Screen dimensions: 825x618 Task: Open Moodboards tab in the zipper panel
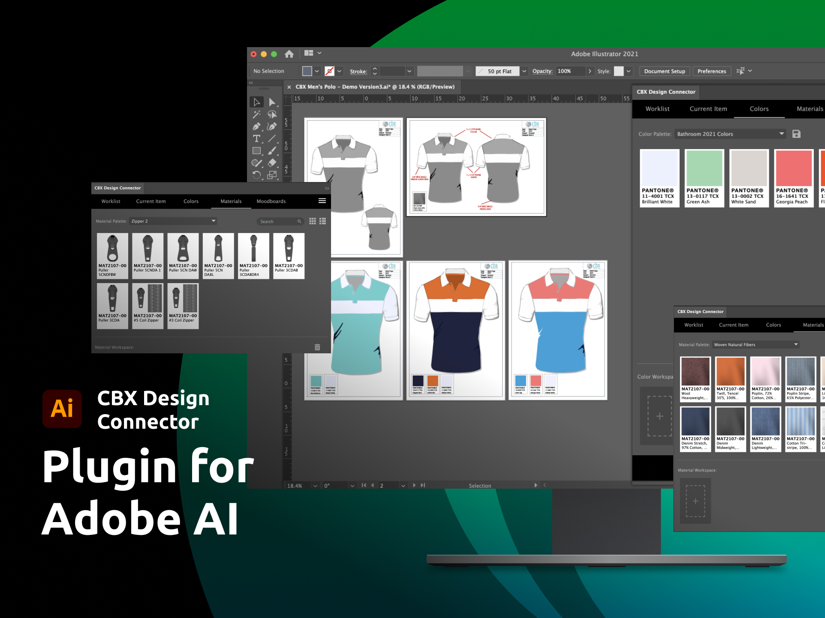point(271,201)
